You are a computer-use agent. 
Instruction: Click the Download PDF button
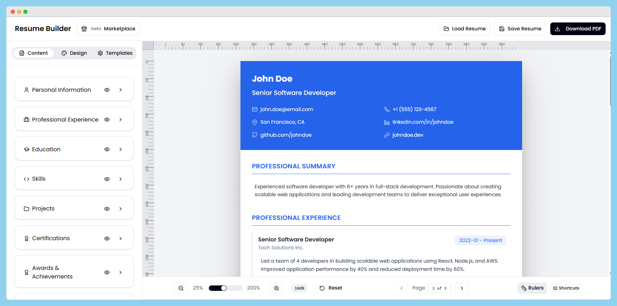click(578, 28)
